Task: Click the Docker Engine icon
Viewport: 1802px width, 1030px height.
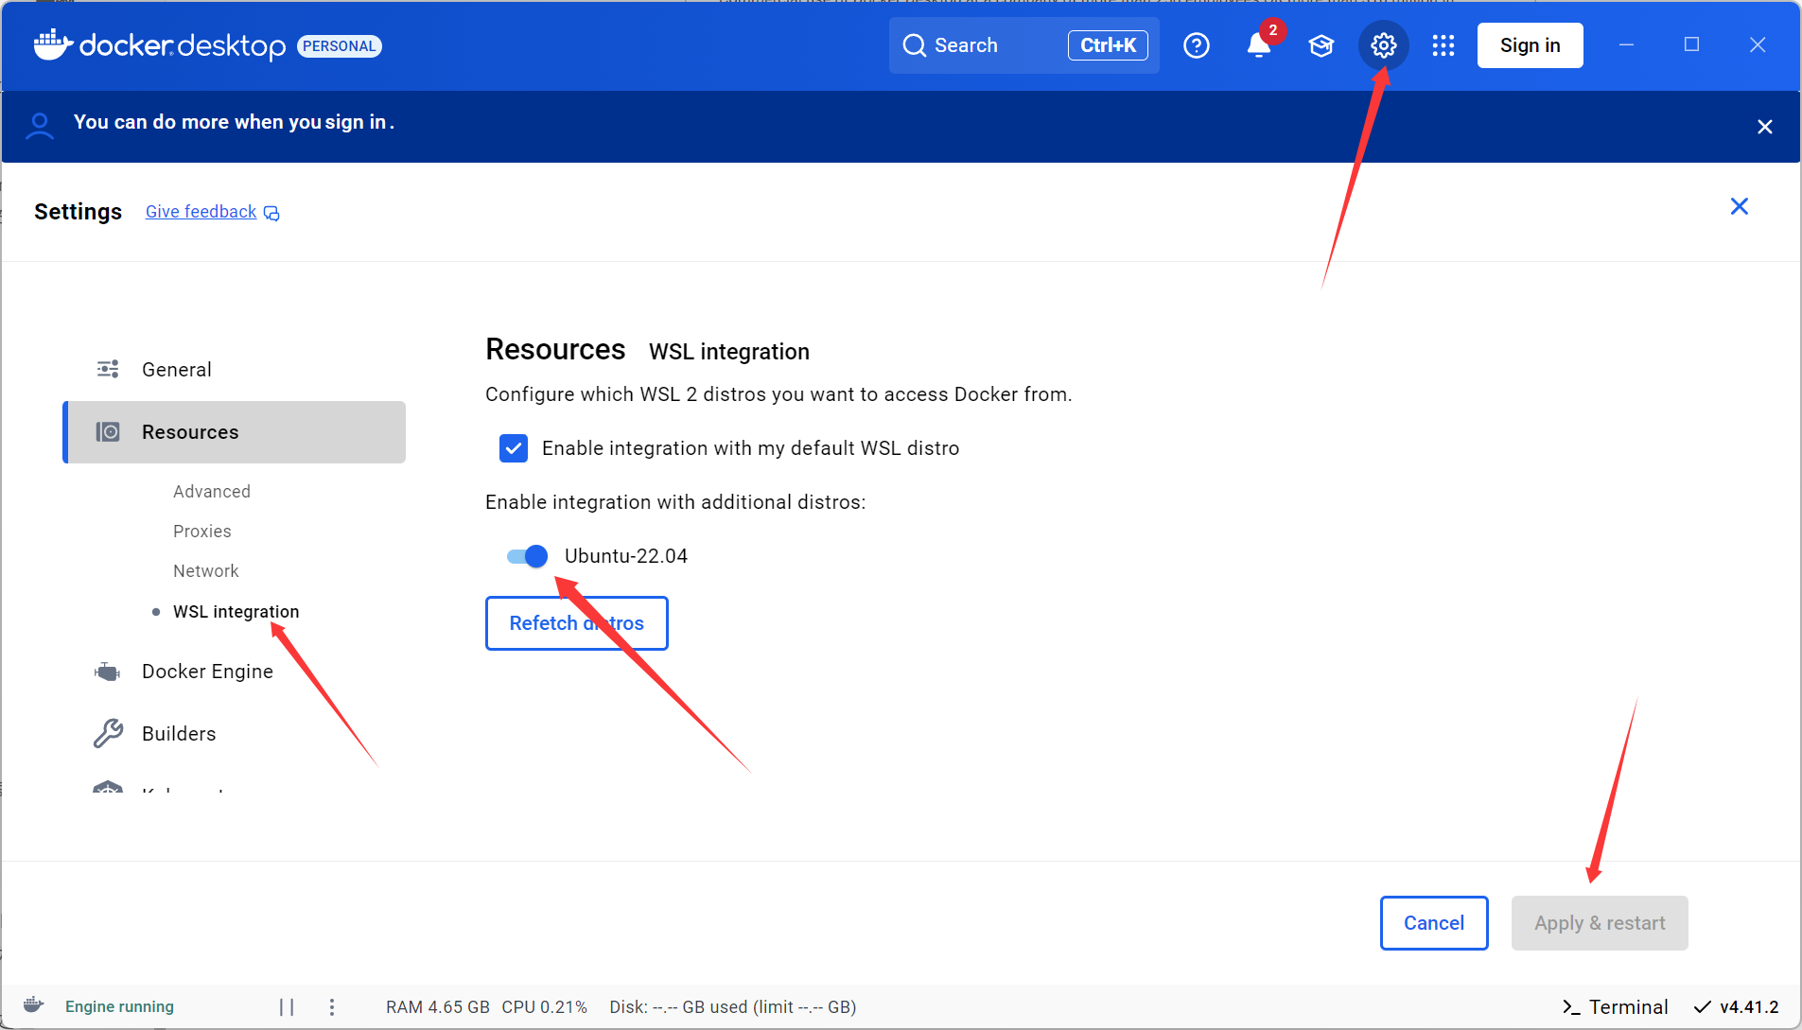Action: point(108,672)
